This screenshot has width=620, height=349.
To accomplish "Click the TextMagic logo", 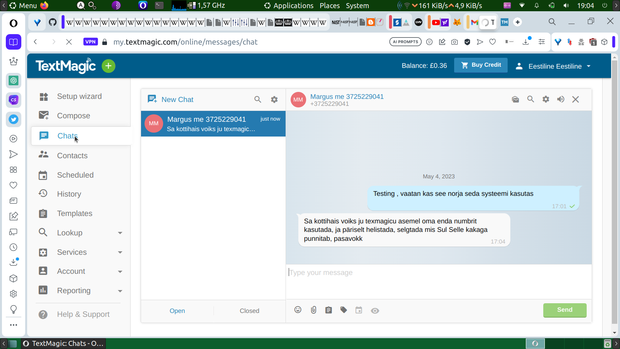I will [x=66, y=66].
